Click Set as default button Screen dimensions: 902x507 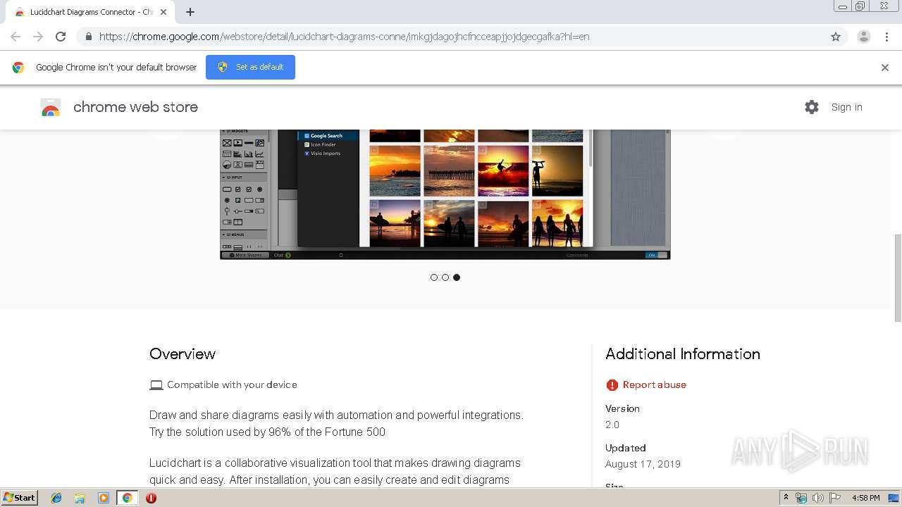pyautogui.click(x=250, y=67)
